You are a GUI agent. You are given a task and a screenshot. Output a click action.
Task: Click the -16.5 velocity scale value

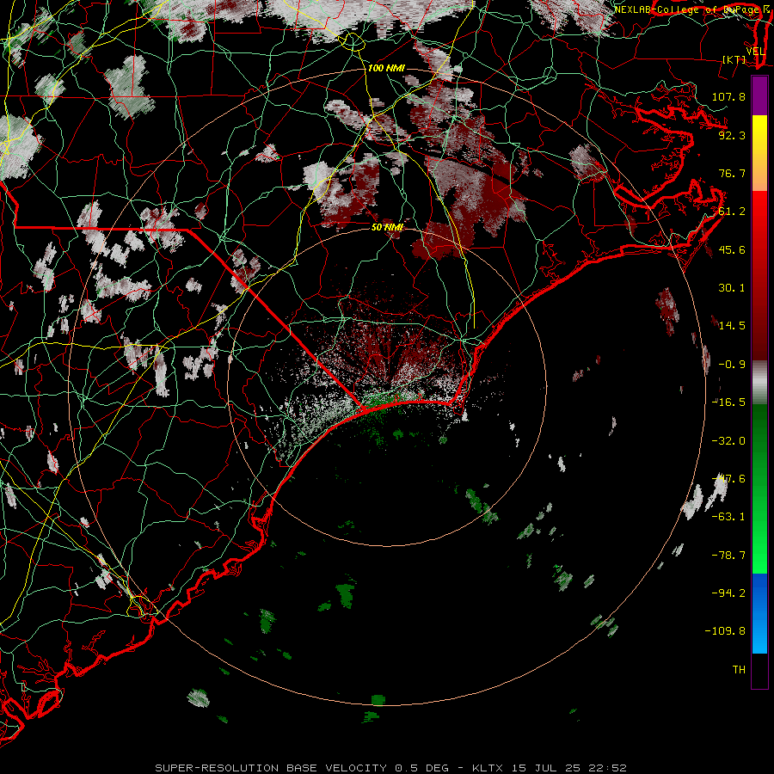click(728, 402)
